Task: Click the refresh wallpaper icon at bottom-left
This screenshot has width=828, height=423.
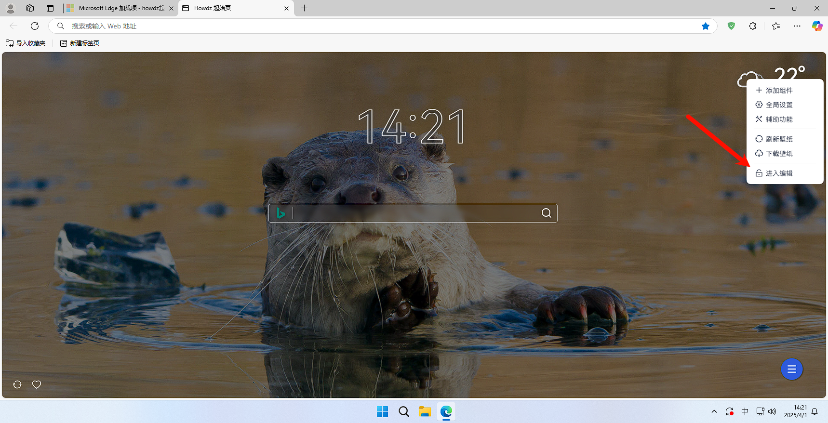Action: [x=17, y=384]
